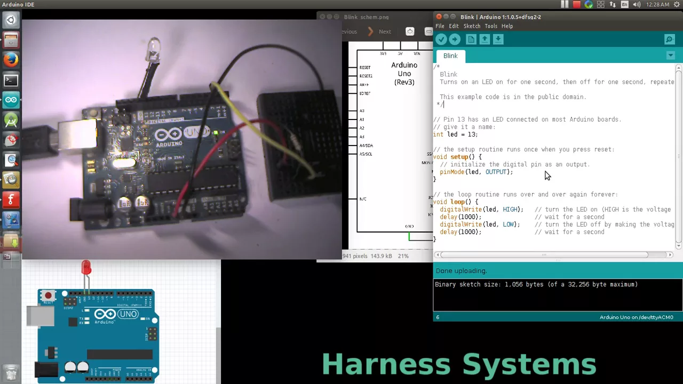
Task: Launch Firefox from the dock
Action: (11, 60)
